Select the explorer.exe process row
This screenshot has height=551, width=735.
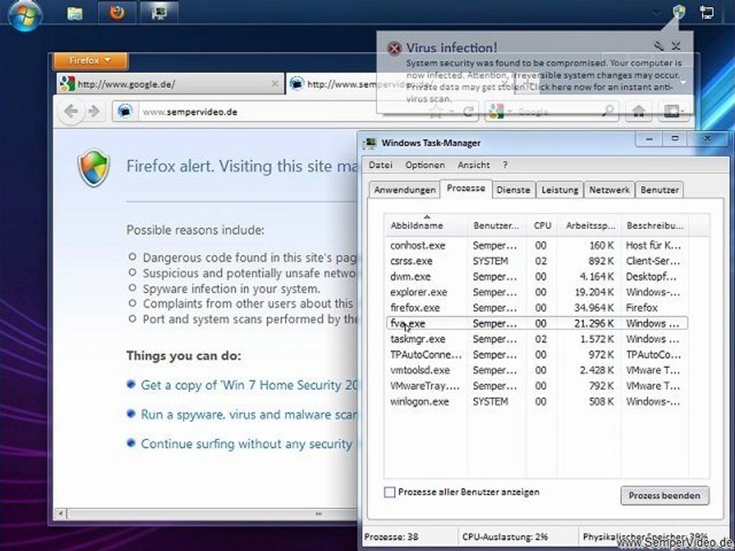click(x=537, y=292)
